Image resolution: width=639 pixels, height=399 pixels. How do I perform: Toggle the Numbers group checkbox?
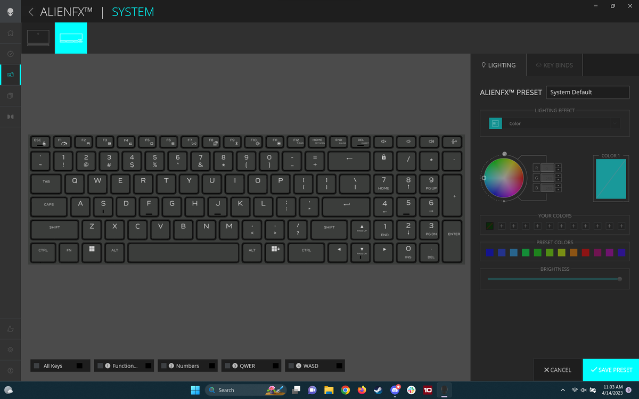[x=163, y=366]
